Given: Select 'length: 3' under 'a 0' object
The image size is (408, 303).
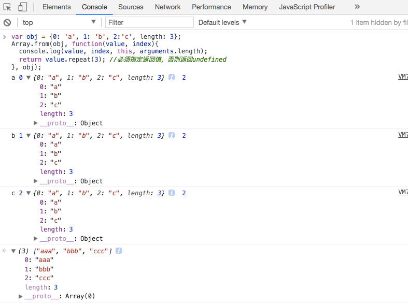Looking at the screenshot, I should click(57, 114).
